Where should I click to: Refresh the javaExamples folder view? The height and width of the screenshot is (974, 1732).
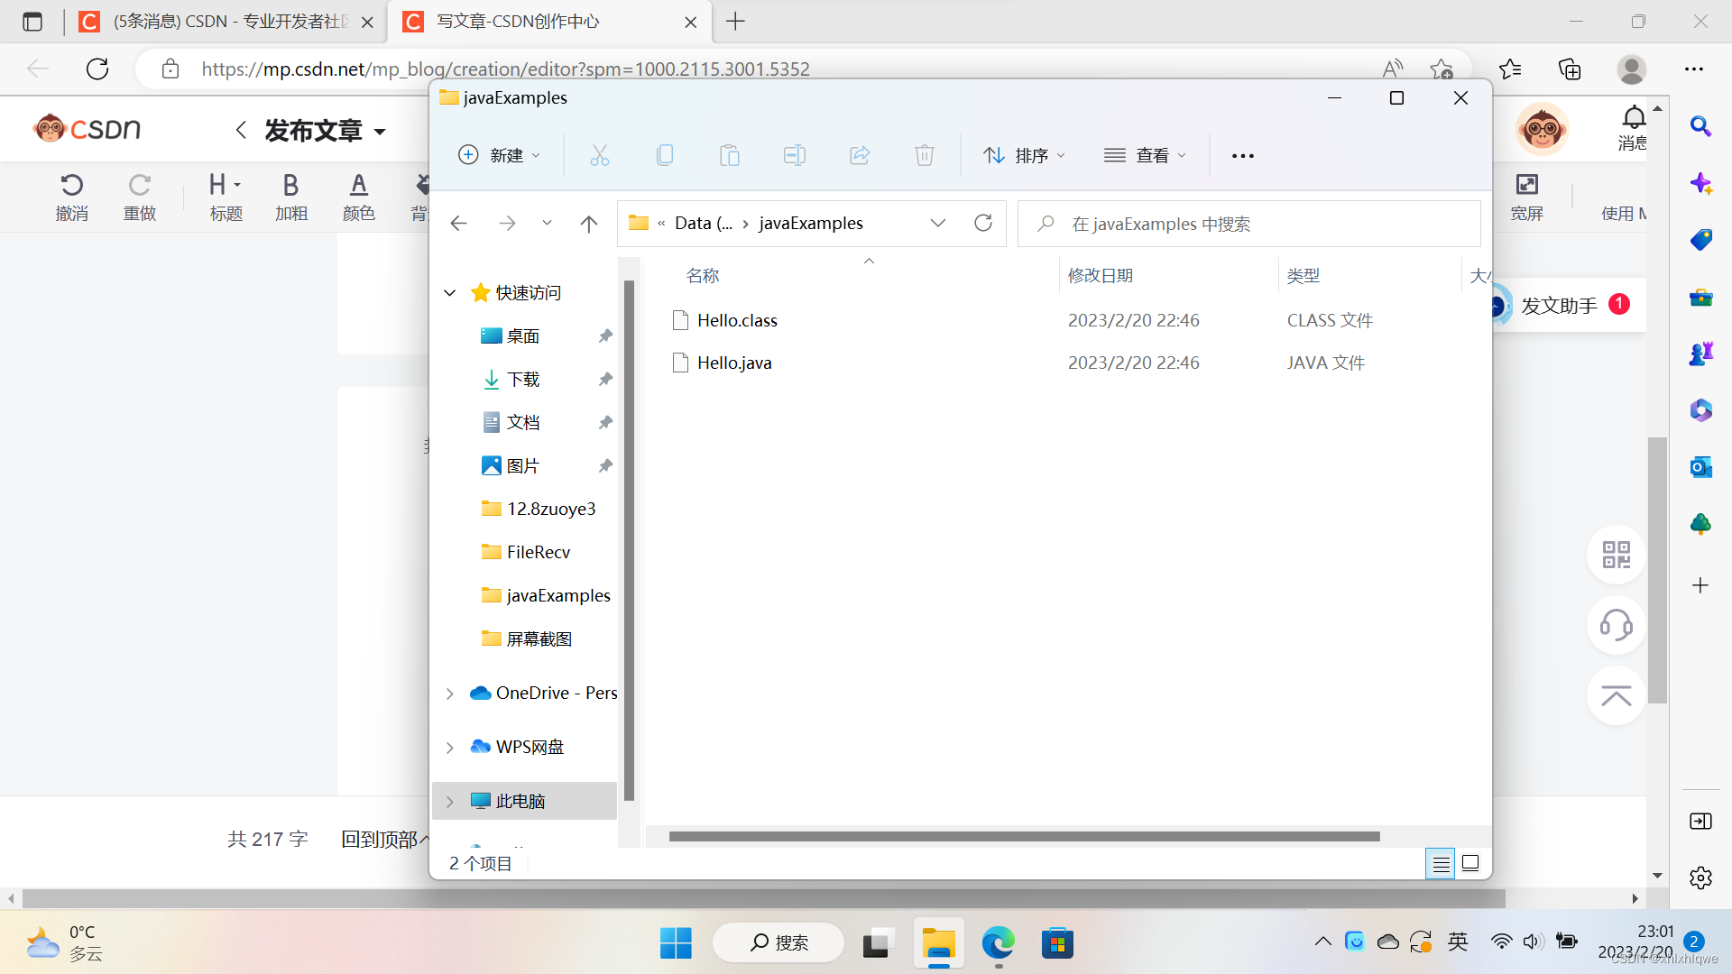983,223
